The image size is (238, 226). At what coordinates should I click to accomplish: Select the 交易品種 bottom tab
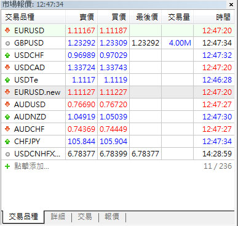click(x=23, y=217)
